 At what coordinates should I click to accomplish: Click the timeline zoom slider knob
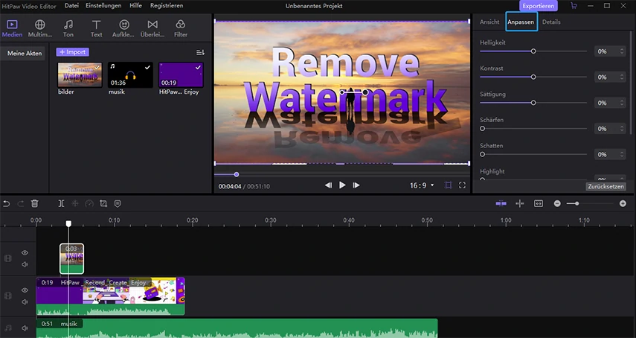pos(576,204)
